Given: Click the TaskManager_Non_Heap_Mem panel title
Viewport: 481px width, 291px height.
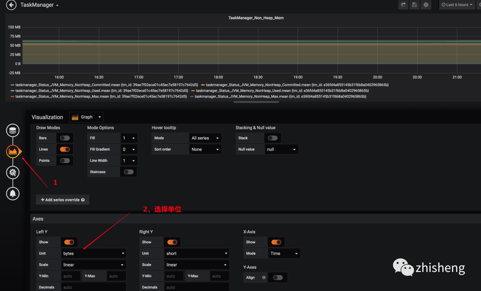Looking at the screenshot, I should [256, 18].
